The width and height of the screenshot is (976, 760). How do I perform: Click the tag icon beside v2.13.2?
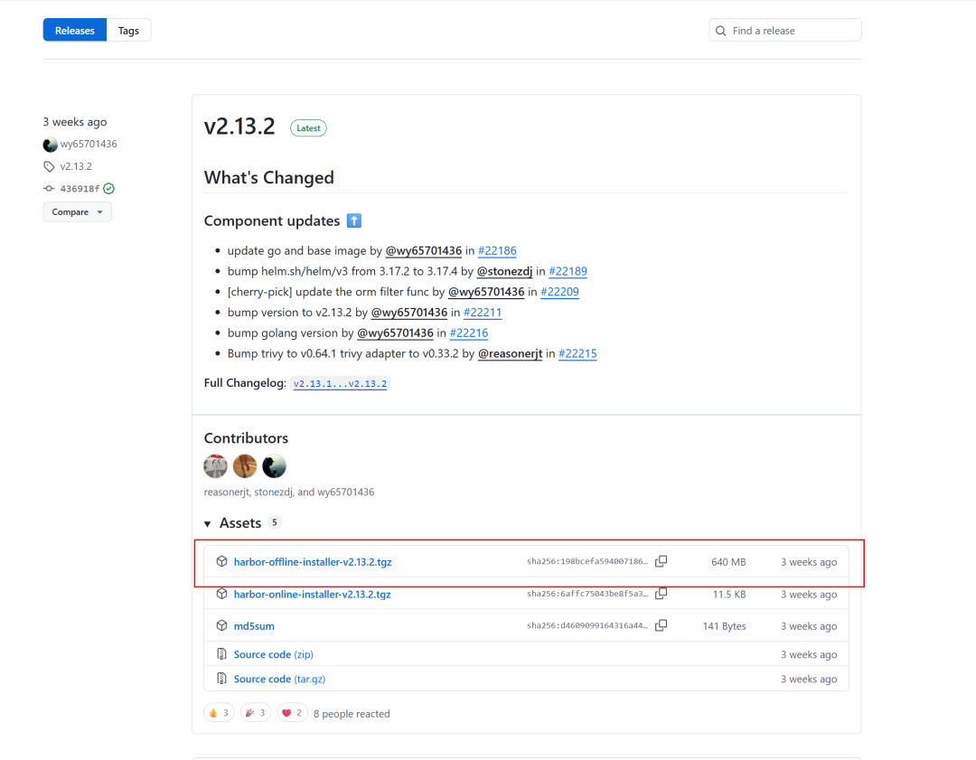pyautogui.click(x=49, y=166)
